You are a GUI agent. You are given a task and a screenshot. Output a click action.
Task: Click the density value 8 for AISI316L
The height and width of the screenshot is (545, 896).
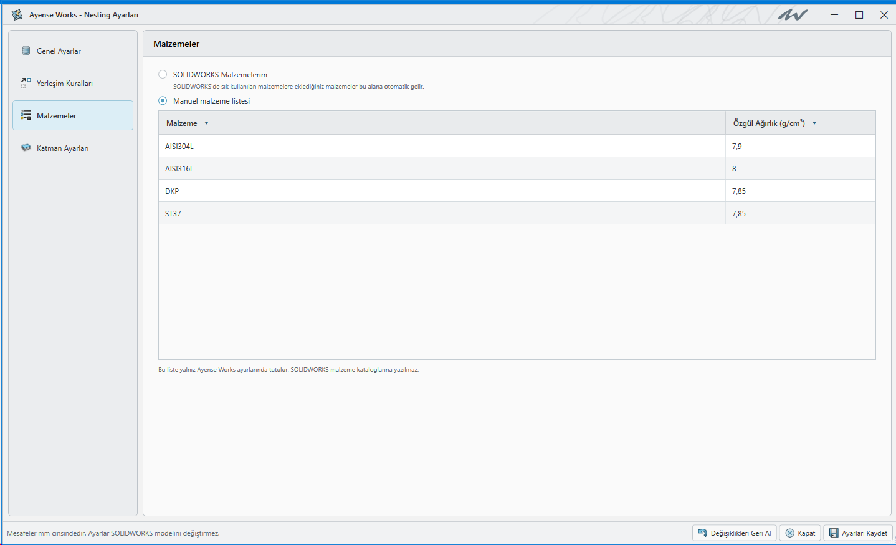pyautogui.click(x=800, y=168)
